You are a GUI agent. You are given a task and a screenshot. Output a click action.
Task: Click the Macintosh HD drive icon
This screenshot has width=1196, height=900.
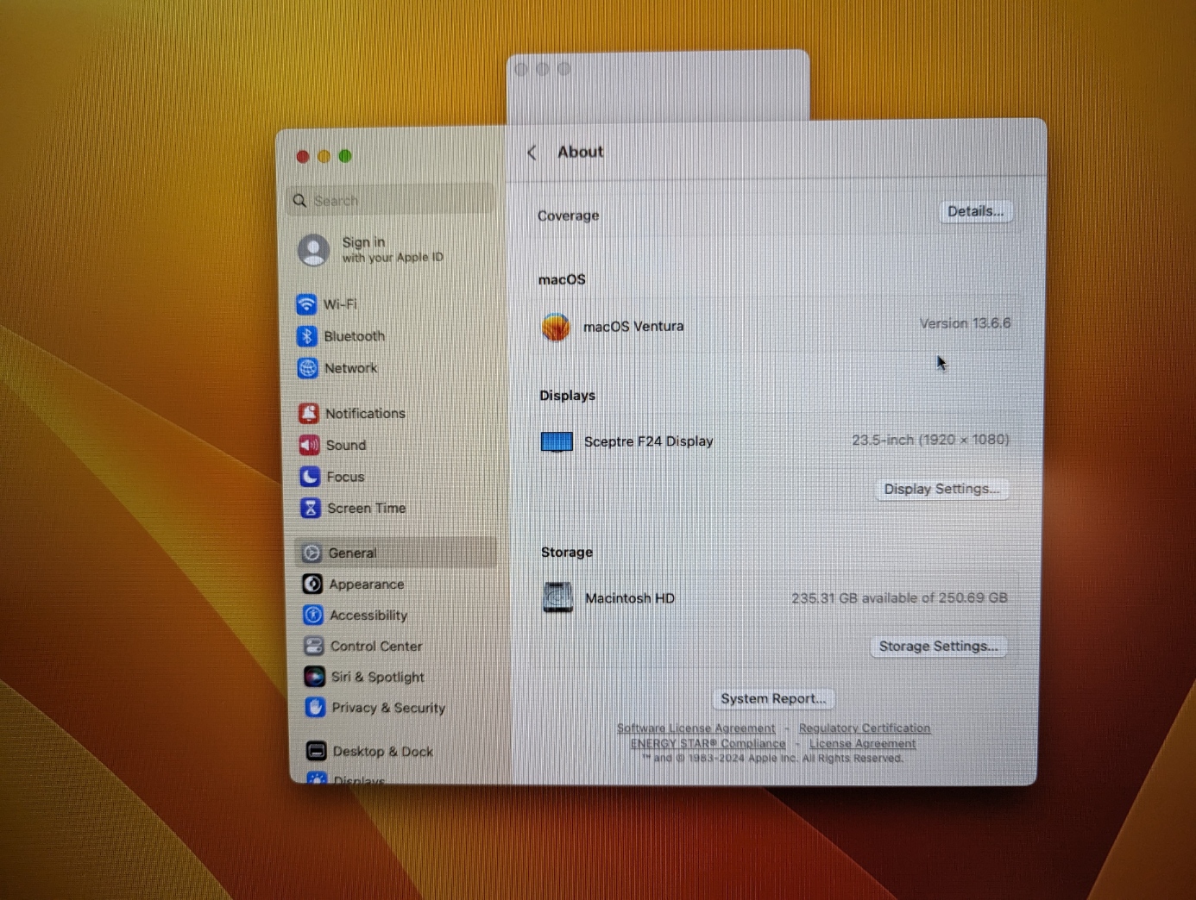(x=558, y=597)
